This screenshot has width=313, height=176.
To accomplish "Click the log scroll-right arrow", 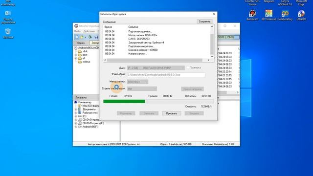I will (x=208, y=60).
